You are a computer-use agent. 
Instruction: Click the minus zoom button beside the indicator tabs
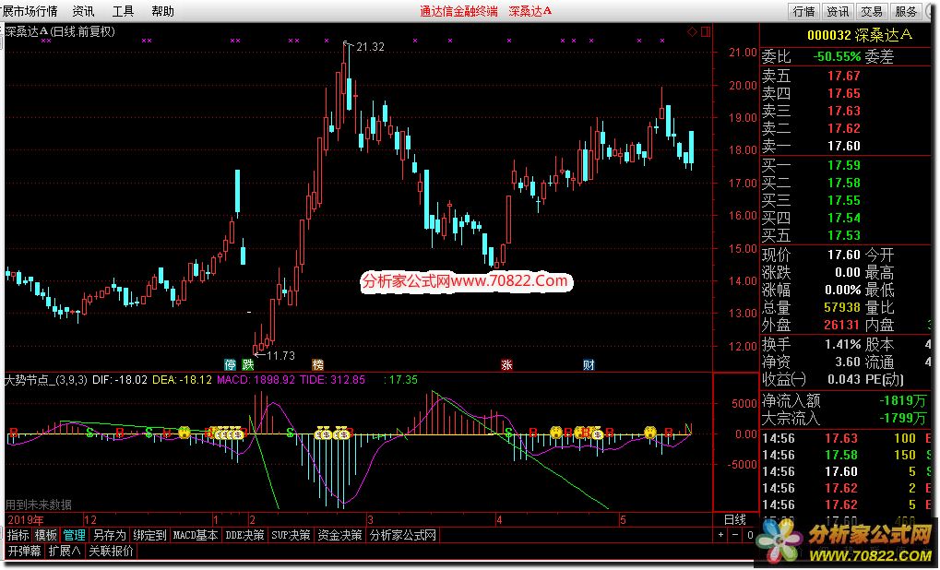click(736, 535)
